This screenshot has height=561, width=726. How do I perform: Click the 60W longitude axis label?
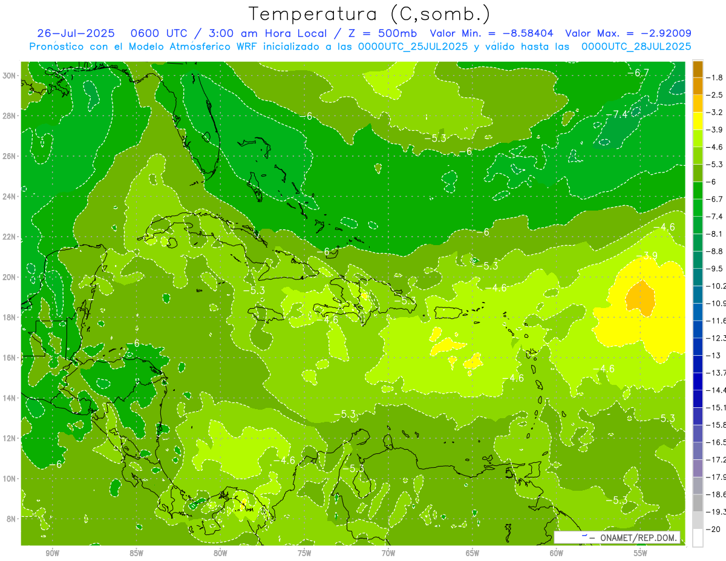pos(557,553)
